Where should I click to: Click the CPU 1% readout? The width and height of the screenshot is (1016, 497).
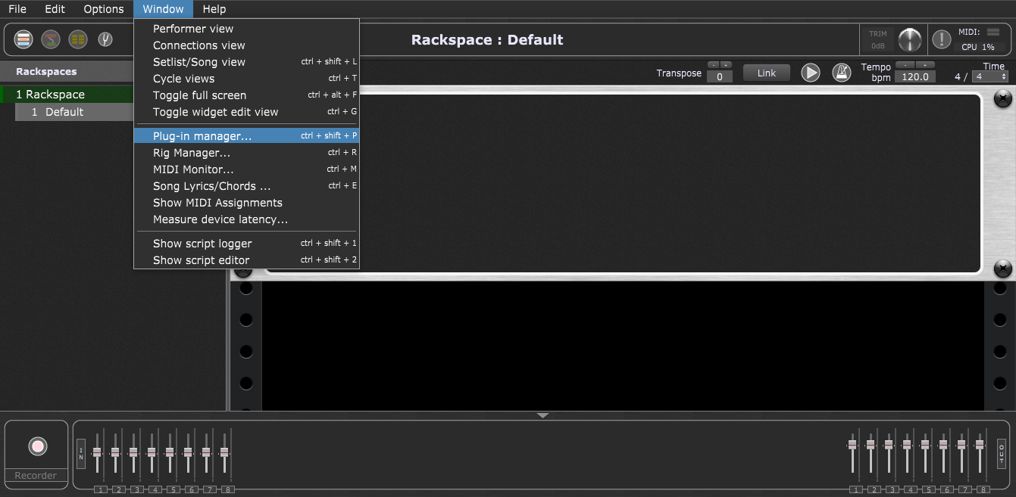click(x=977, y=47)
